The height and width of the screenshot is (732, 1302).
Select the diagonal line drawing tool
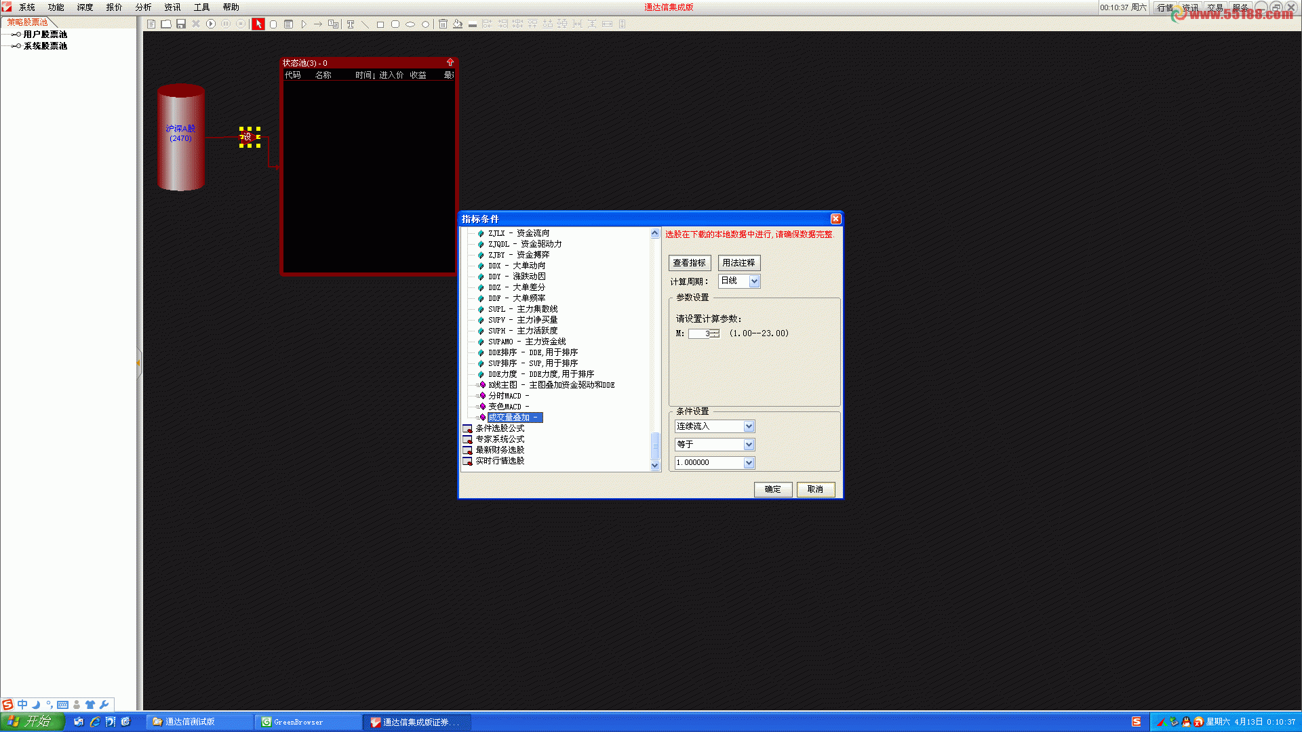365,24
